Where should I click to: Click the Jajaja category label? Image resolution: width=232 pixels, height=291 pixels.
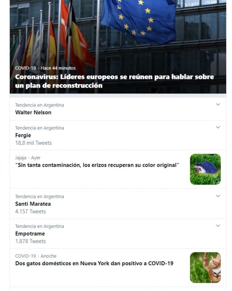(21, 158)
